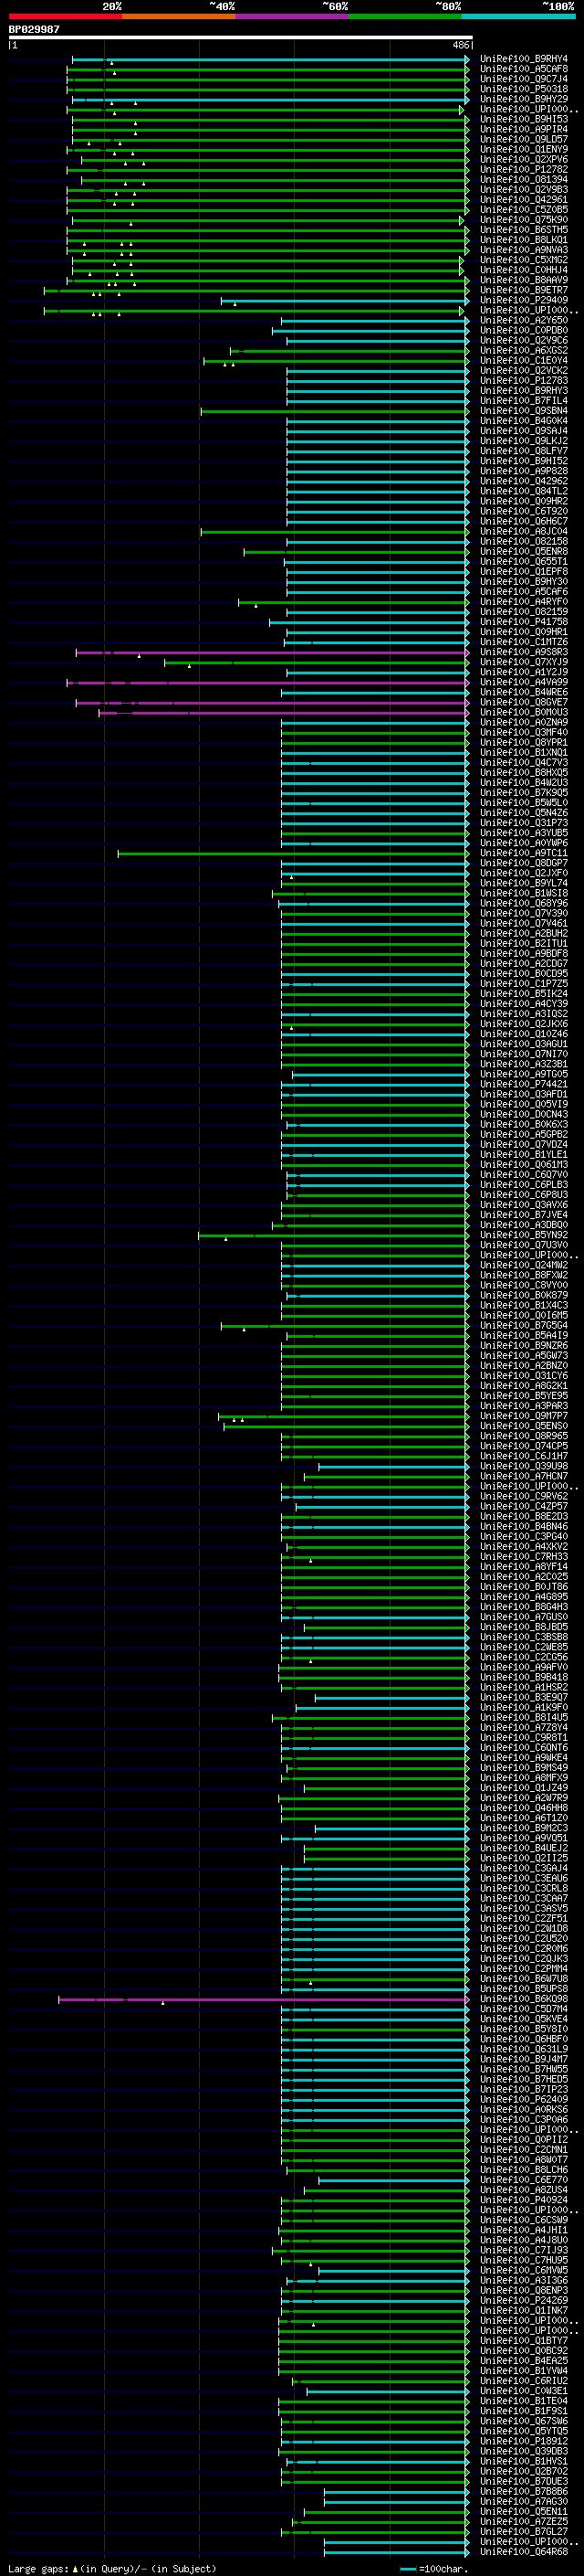
Task: Select the UniRef100_Q42961 label
Action: (524, 200)
